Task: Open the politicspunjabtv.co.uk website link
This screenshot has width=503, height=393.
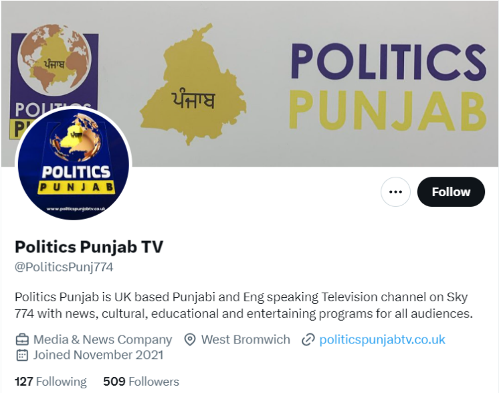Action: [x=382, y=339]
